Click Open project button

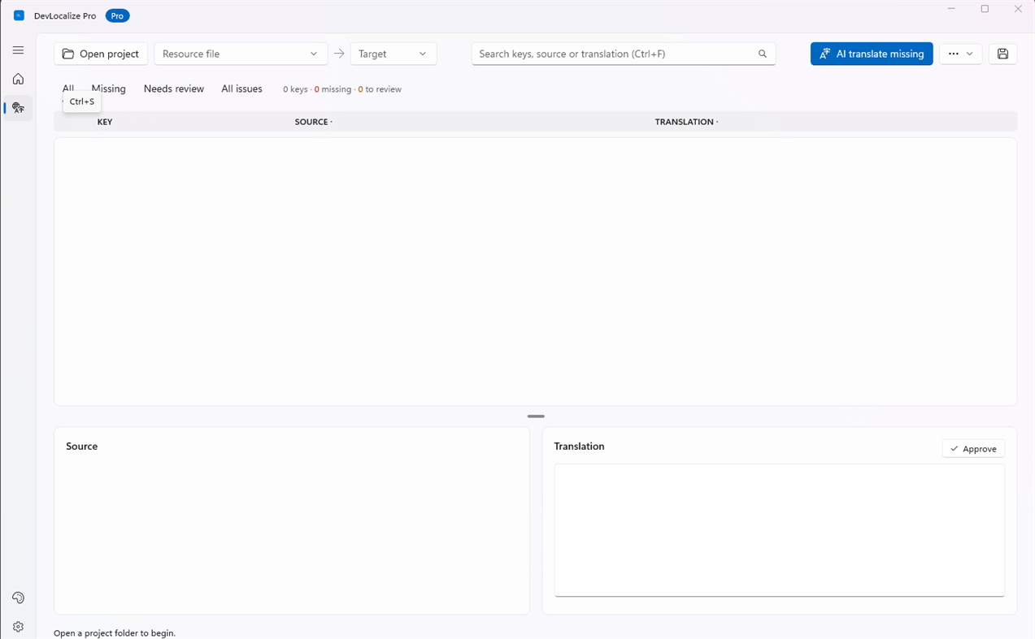[101, 54]
